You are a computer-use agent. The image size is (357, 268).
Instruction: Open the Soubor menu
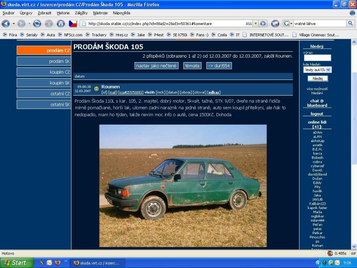tap(8, 13)
